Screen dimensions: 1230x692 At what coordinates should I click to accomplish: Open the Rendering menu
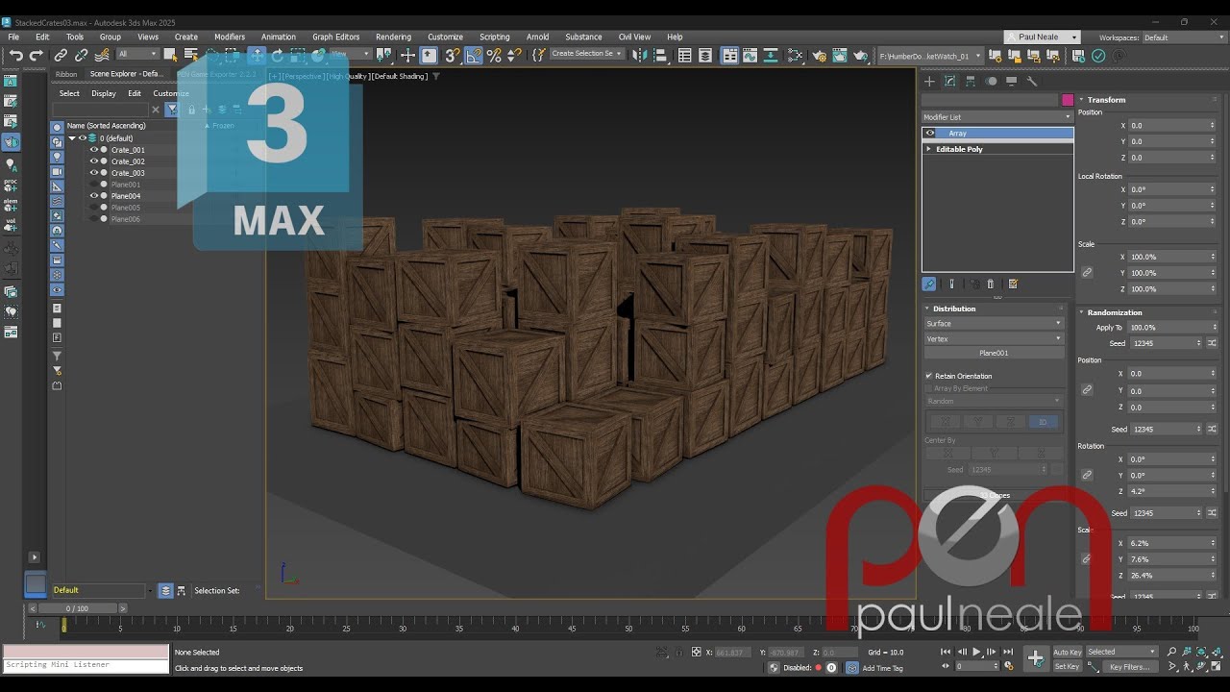point(393,37)
